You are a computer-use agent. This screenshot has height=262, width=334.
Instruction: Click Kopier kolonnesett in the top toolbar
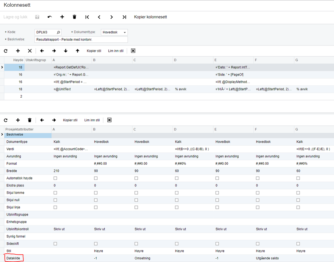point(150,17)
